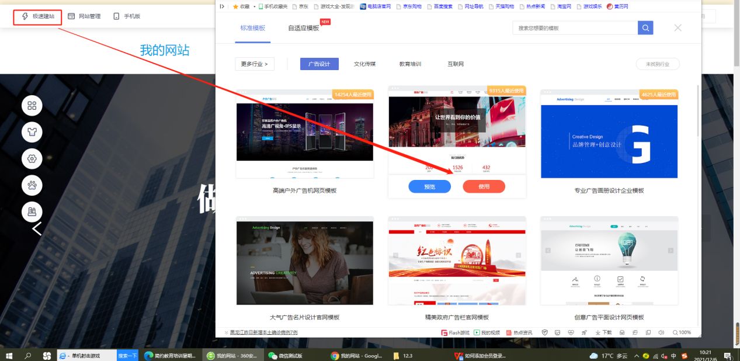Image resolution: width=740 pixels, height=361 pixels.
Task: Select the 文化传媒 industry filter
Action: point(364,64)
